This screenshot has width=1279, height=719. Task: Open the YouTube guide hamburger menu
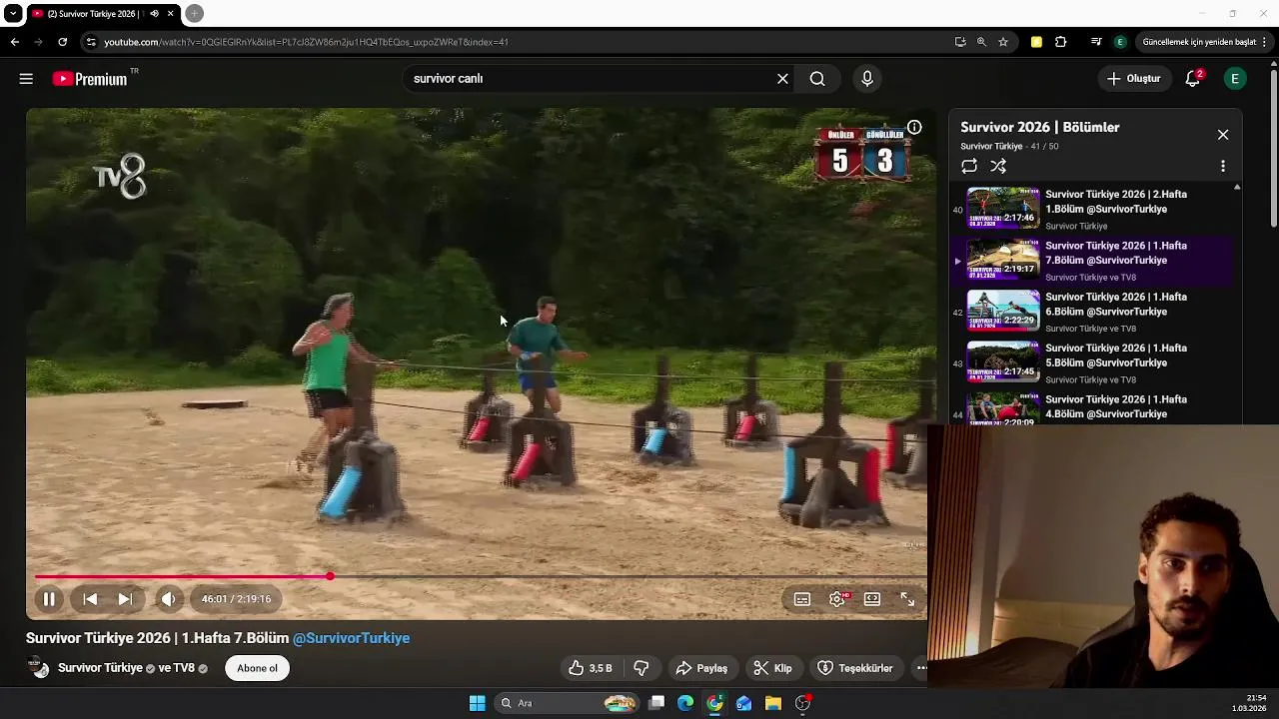point(26,79)
